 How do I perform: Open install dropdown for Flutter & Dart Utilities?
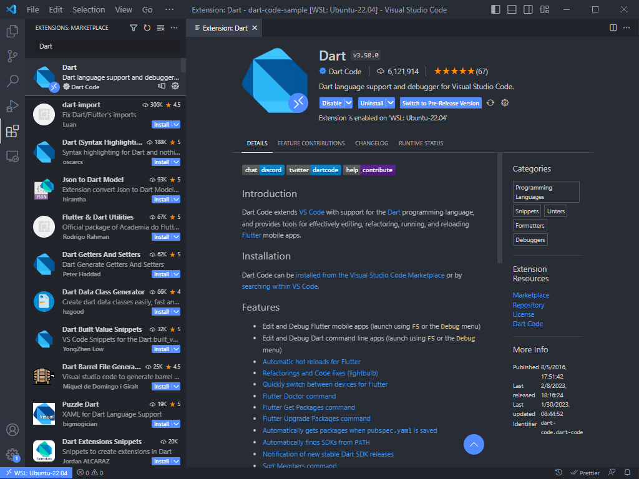pos(176,237)
